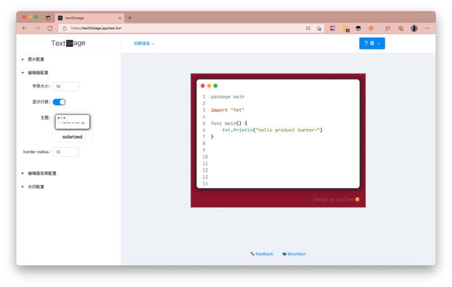Open the share icon in the address bar

[308, 28]
